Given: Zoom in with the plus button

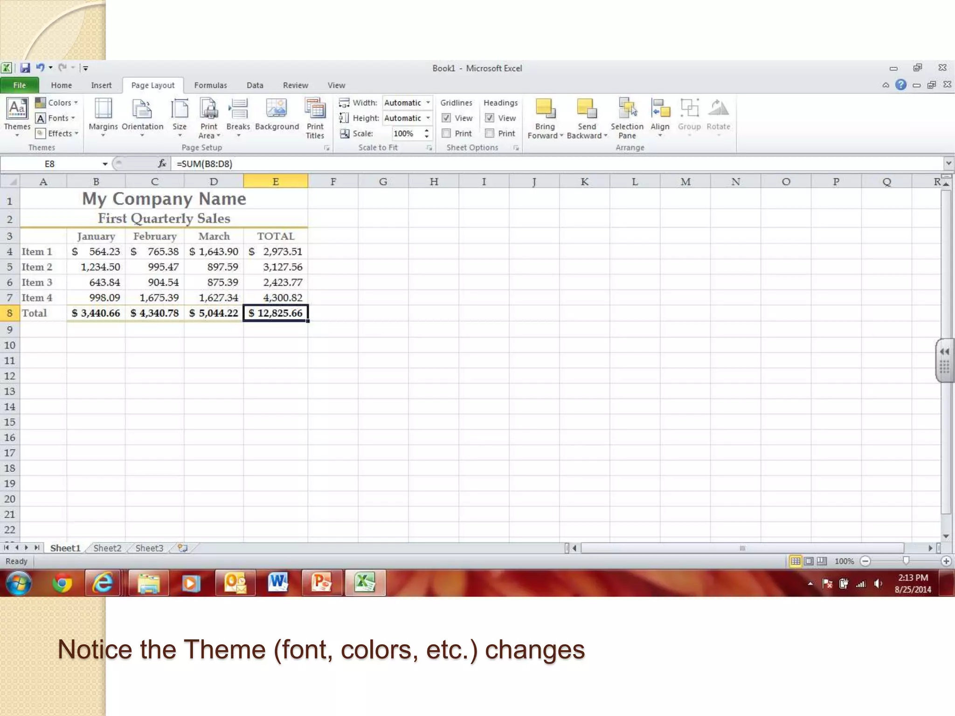Looking at the screenshot, I should [946, 561].
